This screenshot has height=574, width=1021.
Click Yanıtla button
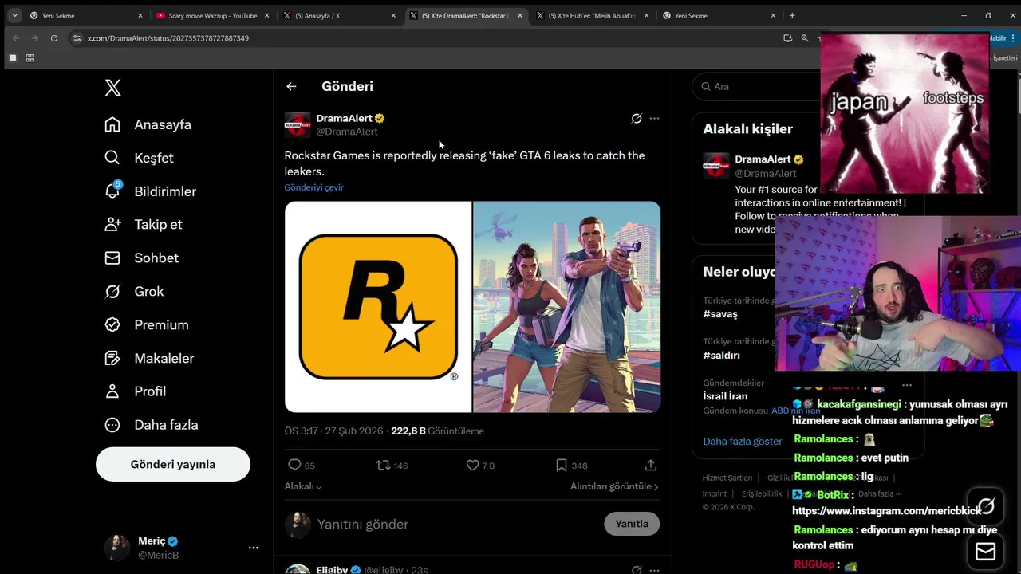(632, 524)
